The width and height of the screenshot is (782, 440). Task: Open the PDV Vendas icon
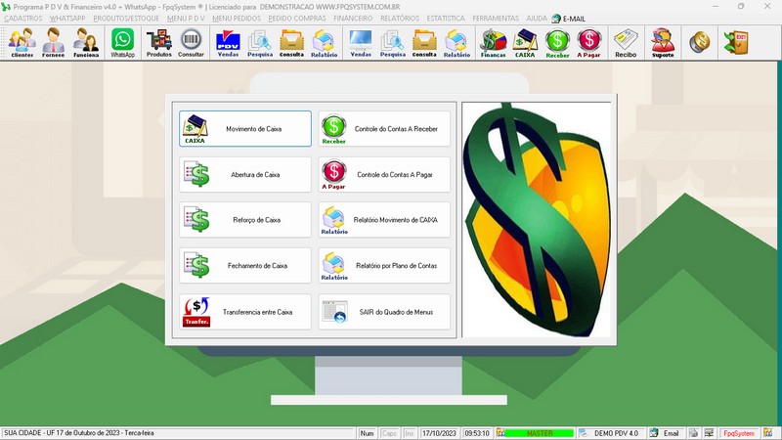(x=228, y=42)
